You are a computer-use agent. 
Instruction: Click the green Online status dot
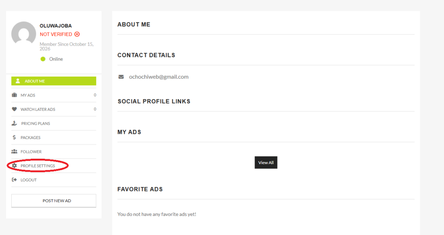[43, 59]
